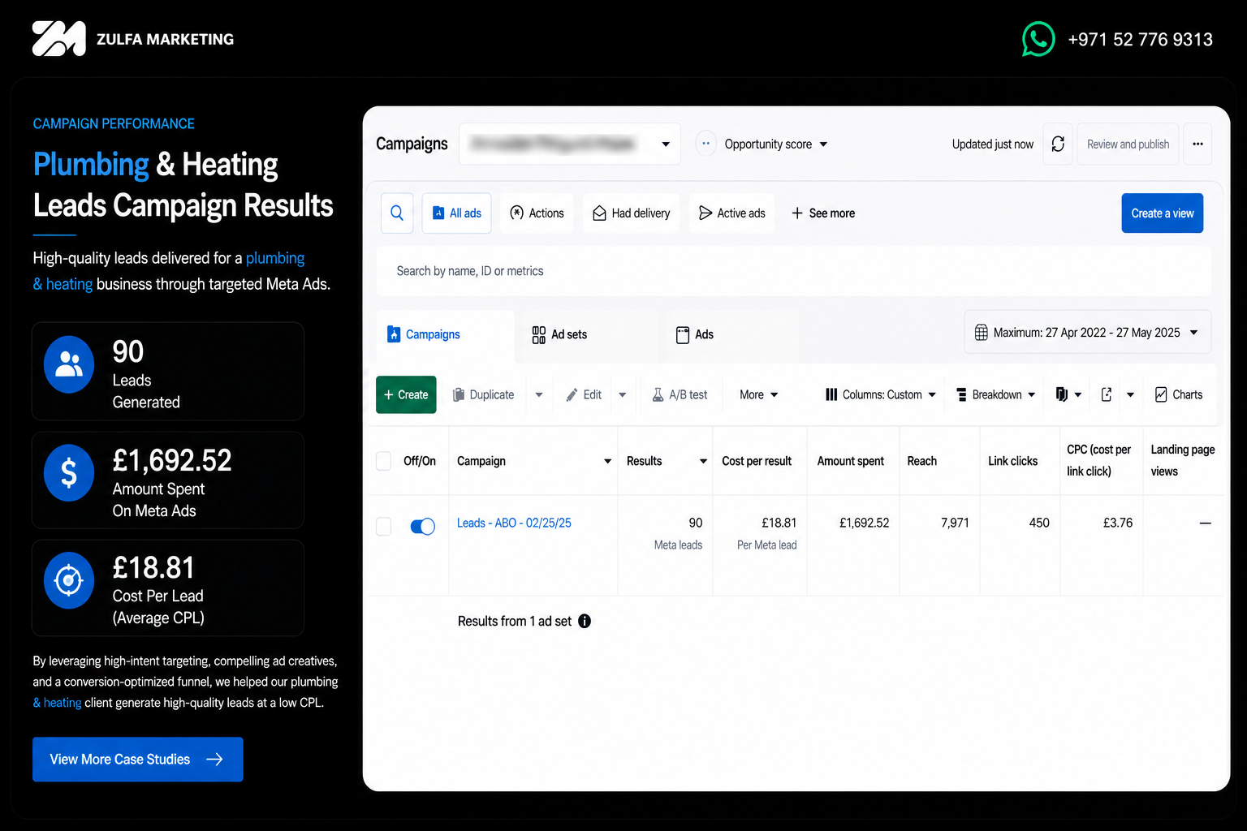Click the dollar sign Amount Spent icon
This screenshot has width=1247, height=831.
coord(69,472)
